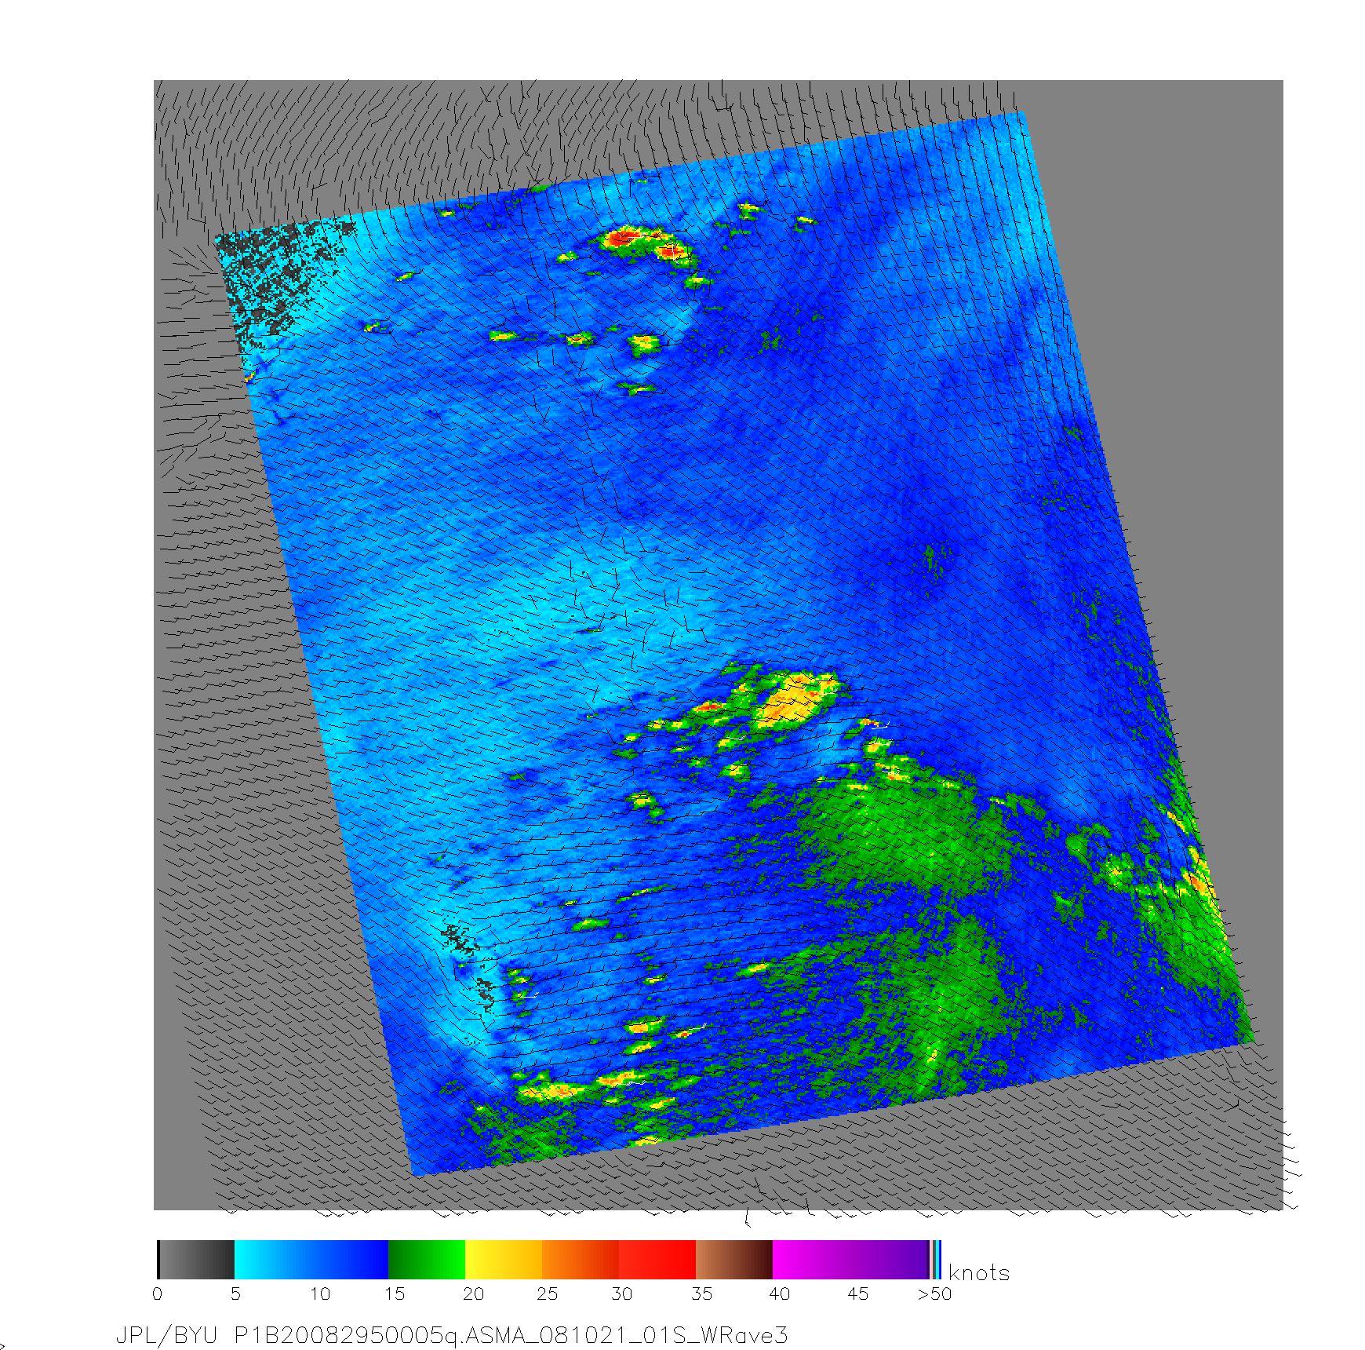
Task: Click the "10" tick label under colorbar
Action: [x=320, y=1293]
